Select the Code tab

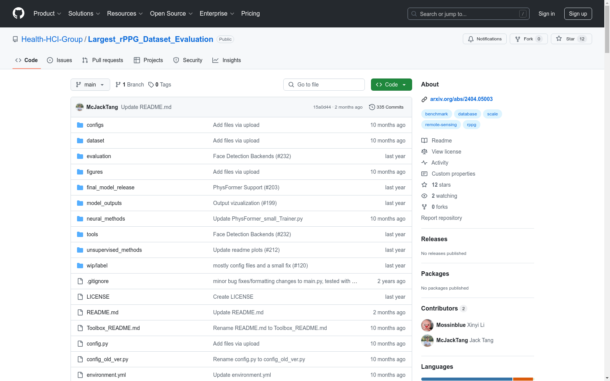(27, 60)
